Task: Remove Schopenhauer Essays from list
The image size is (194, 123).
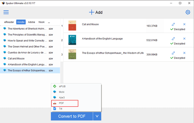Action: 184,53
